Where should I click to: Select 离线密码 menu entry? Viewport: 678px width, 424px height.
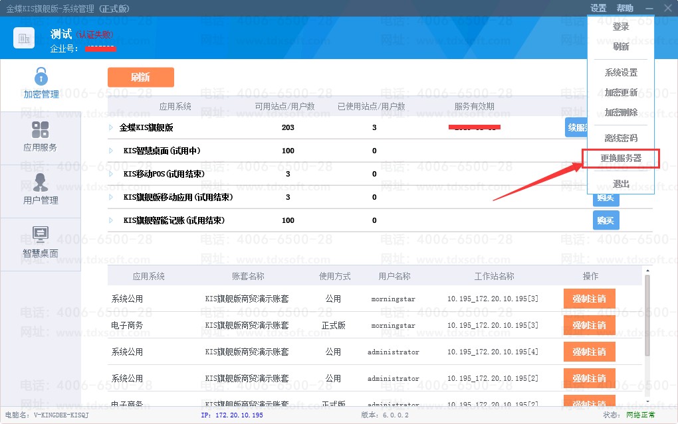621,138
